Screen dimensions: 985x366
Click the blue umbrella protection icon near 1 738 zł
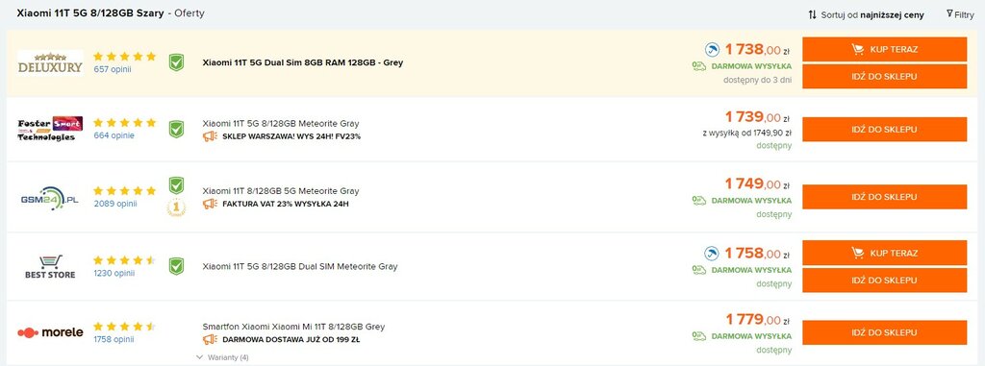(712, 50)
